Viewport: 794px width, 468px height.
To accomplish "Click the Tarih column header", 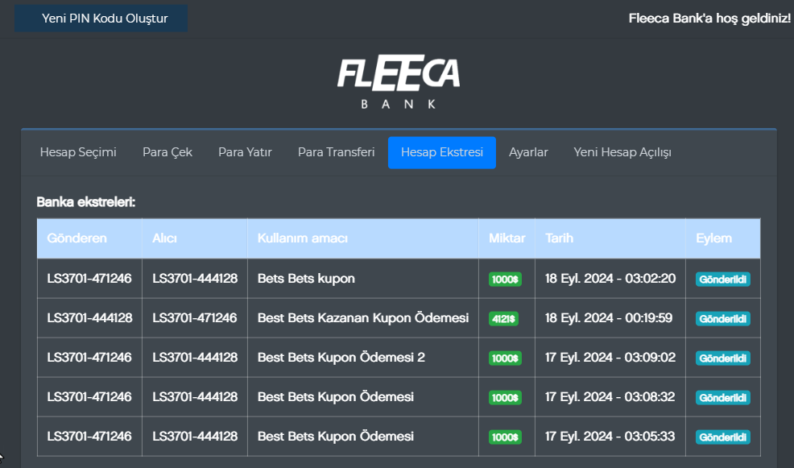I will [x=560, y=238].
